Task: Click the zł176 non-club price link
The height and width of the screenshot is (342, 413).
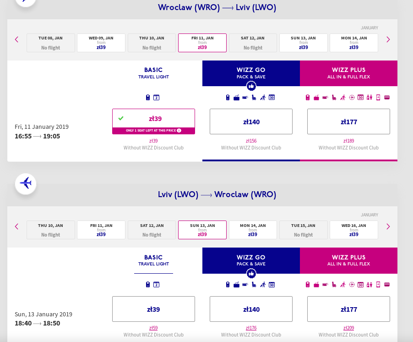Action: (251, 328)
